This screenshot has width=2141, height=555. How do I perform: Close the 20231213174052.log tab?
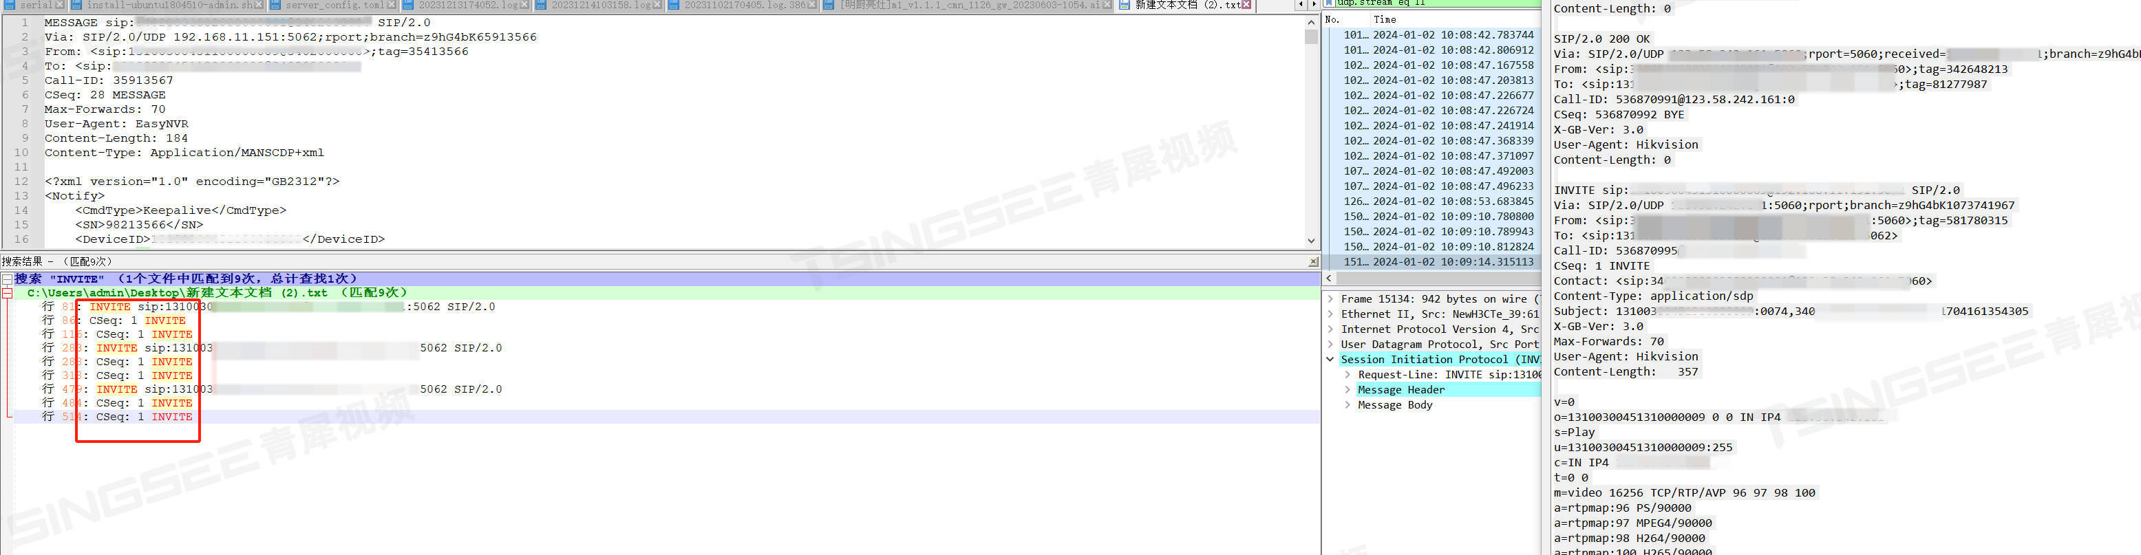pyautogui.click(x=524, y=5)
